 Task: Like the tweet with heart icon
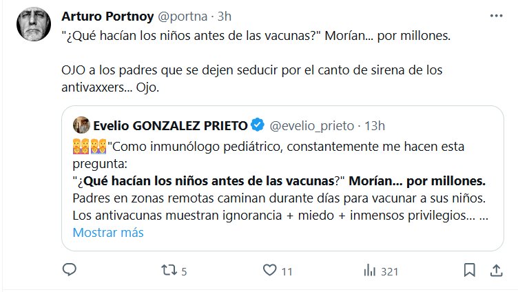271,270
